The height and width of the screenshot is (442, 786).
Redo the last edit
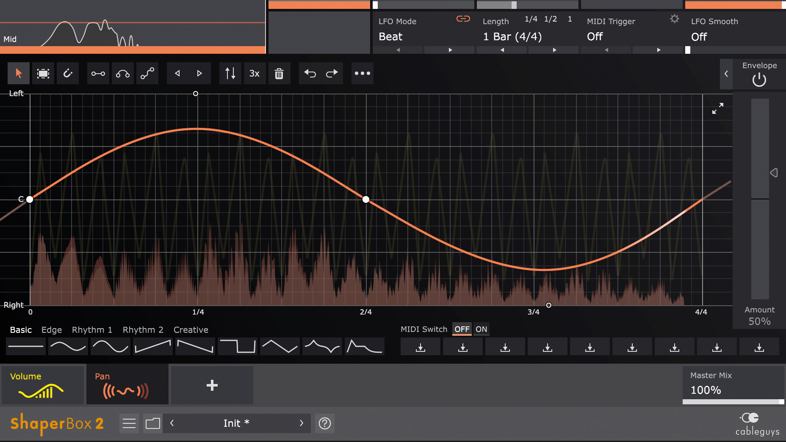[x=332, y=73]
